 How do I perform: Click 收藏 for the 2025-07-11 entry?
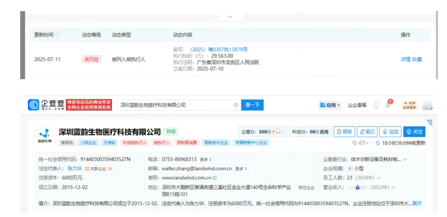[x=417, y=59]
